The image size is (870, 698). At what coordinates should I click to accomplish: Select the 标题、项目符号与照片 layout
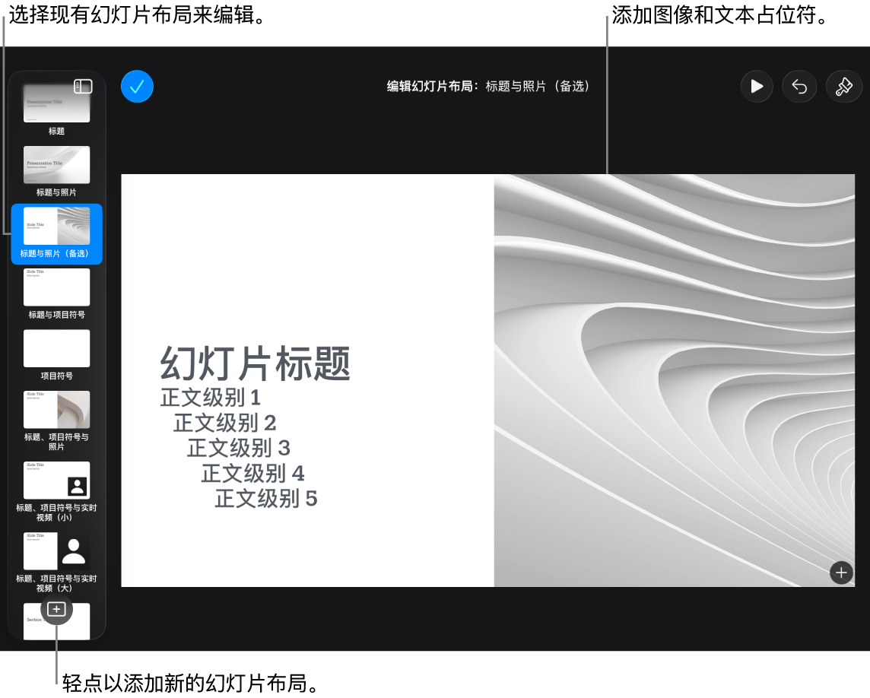coord(56,420)
